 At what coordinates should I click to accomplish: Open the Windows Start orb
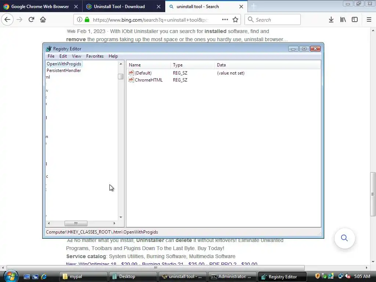pos(11,276)
